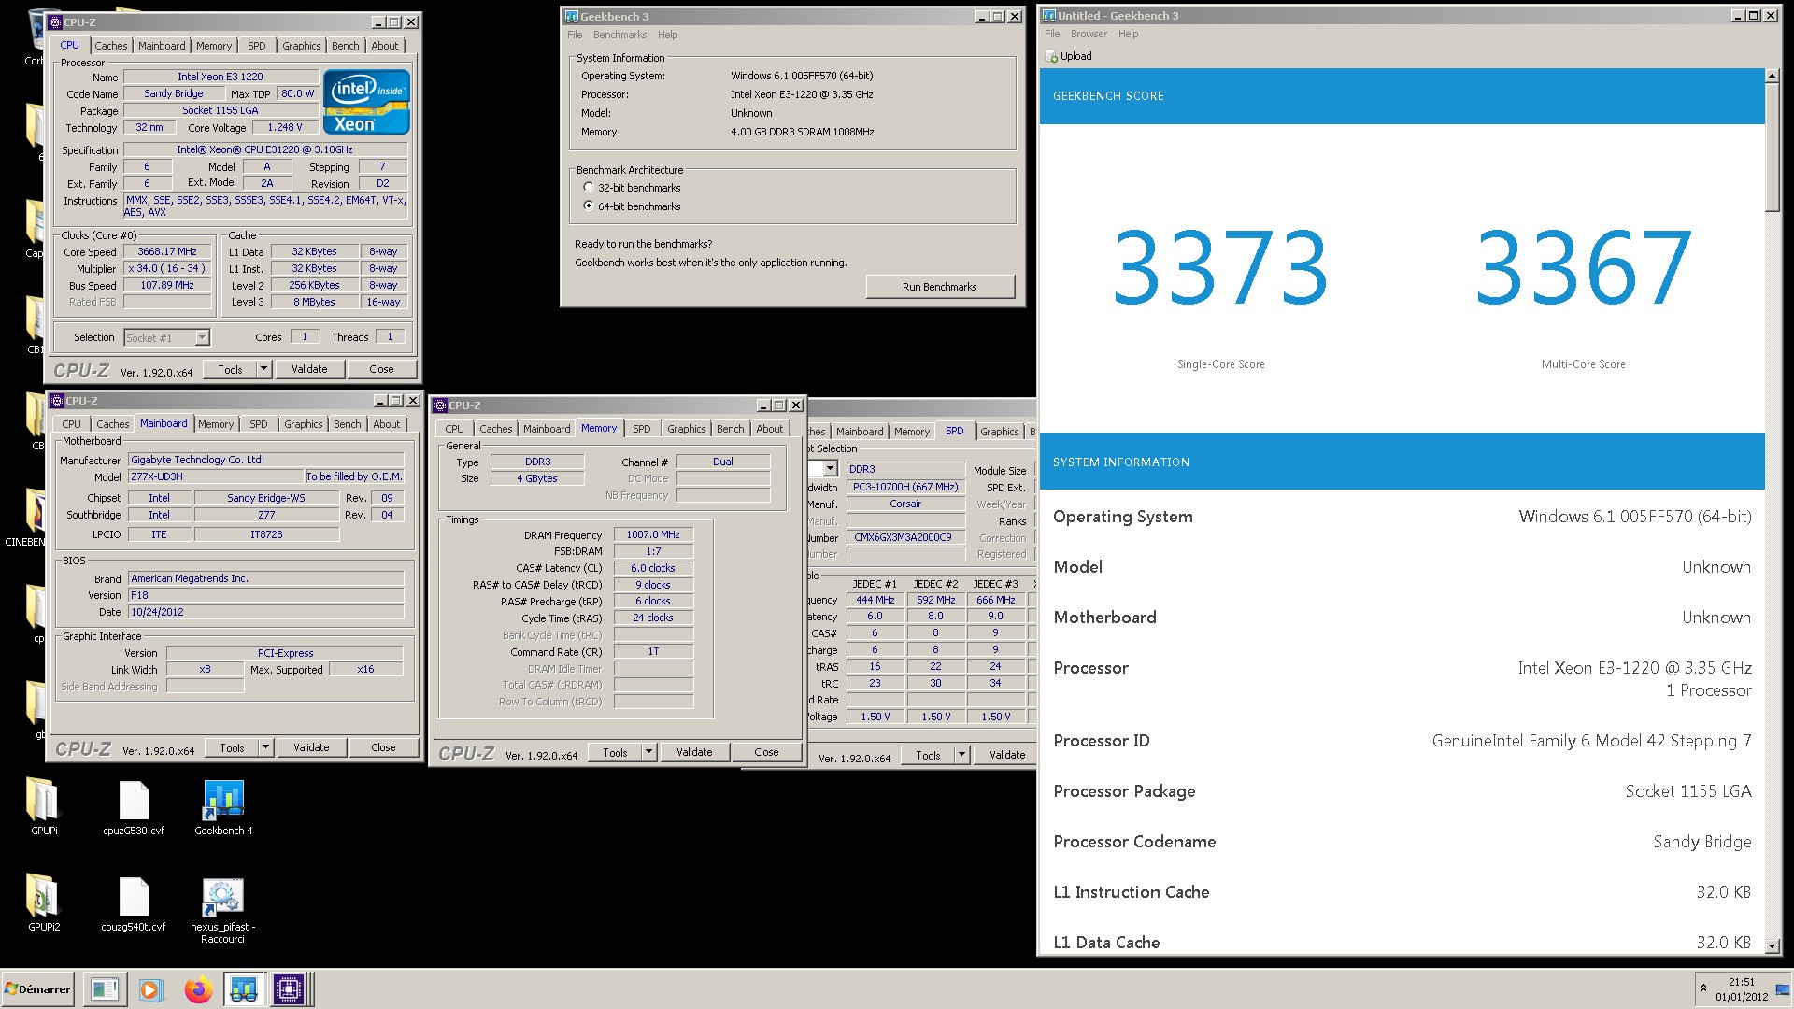Expand the Socket #1 selection dropdown
Viewport: 1794px width, 1009px height.
click(x=202, y=337)
